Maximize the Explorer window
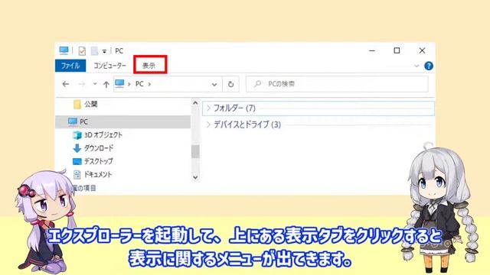 (397, 50)
